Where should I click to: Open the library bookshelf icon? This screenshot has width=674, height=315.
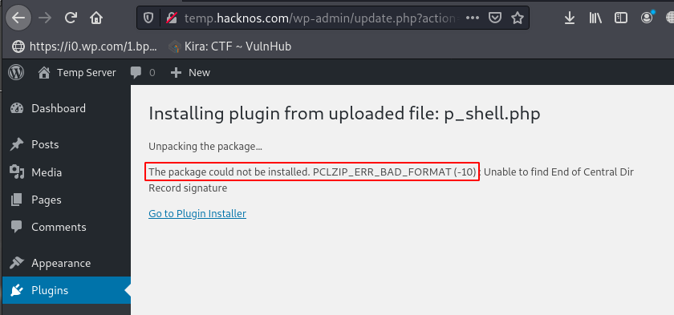pyautogui.click(x=595, y=18)
